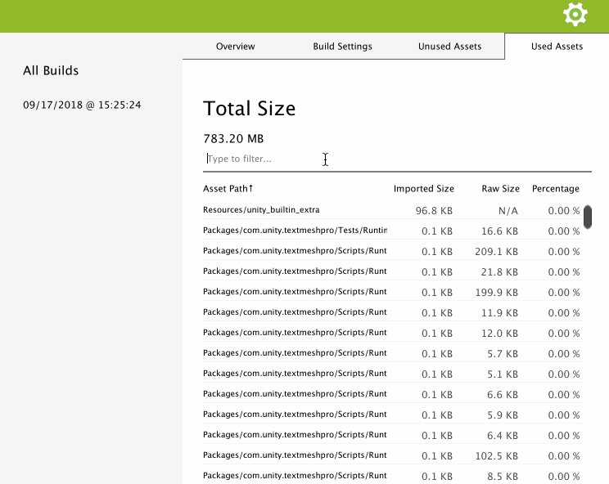This screenshot has height=484, width=609.
Task: Select the 09/17/2018 @ 15:25:24 build
Action: click(x=82, y=105)
